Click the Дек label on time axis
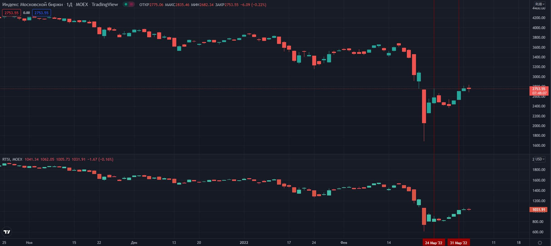This screenshot has width=551, height=246. pyautogui.click(x=134, y=243)
